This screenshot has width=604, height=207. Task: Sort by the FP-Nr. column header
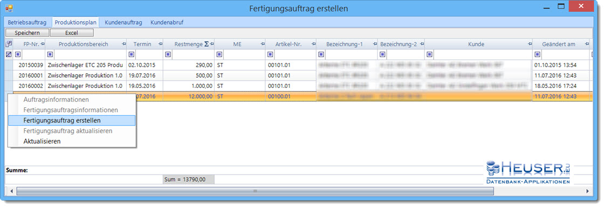coord(29,44)
